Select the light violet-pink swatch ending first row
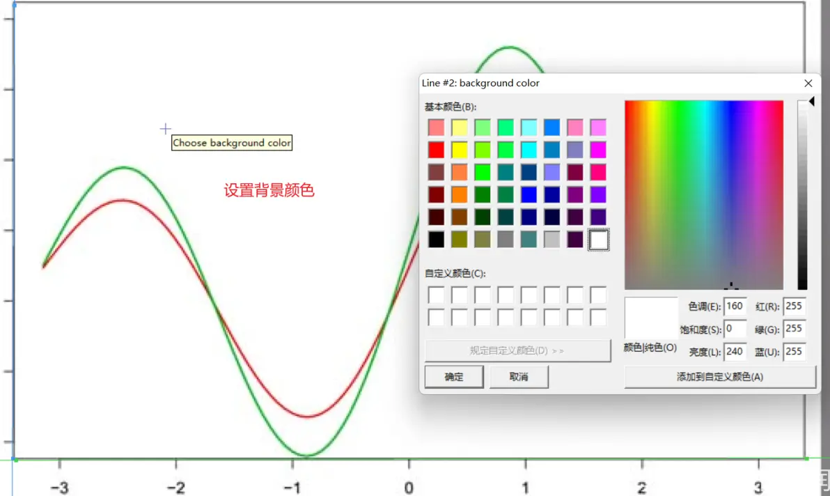 click(x=598, y=127)
